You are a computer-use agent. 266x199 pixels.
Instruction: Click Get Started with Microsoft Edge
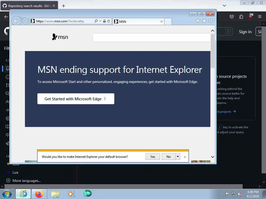pyautogui.click(x=76, y=99)
